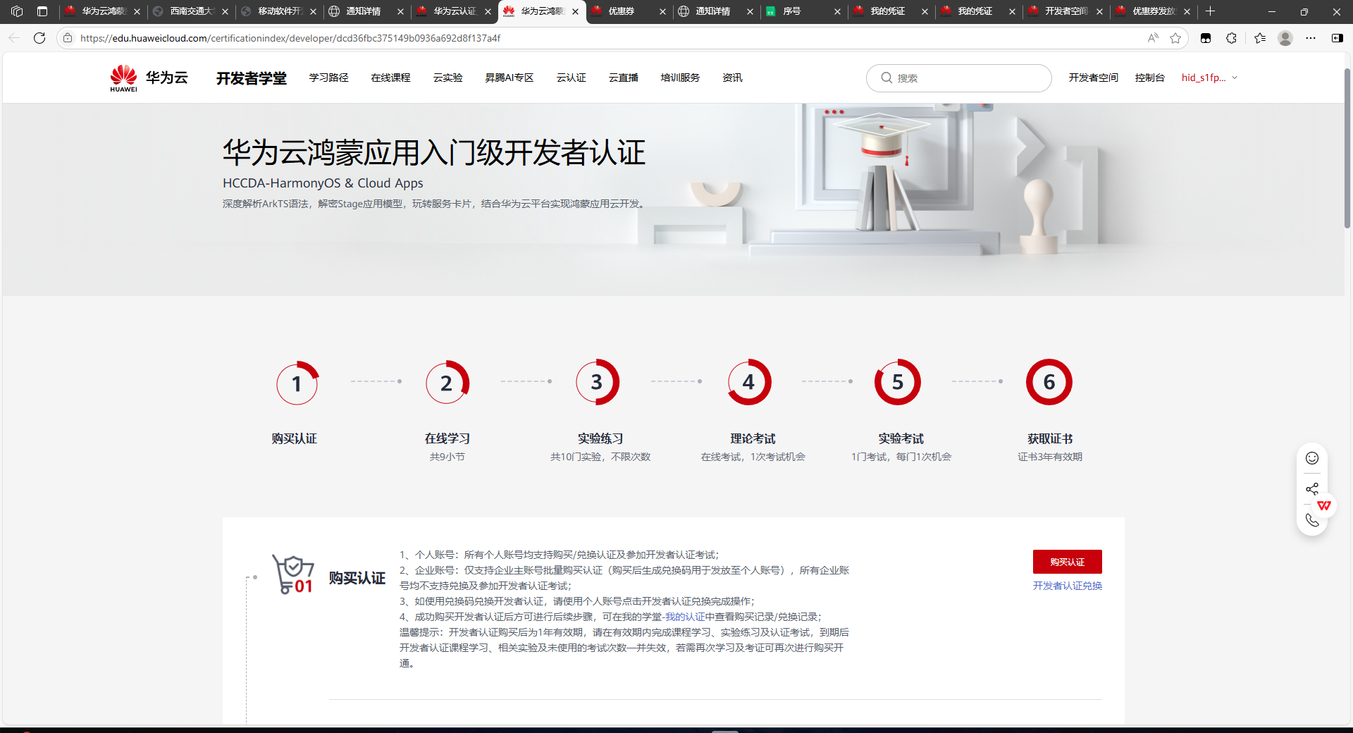This screenshot has height=733, width=1353.
Task: Select step 2 circle icon
Action: tap(447, 383)
